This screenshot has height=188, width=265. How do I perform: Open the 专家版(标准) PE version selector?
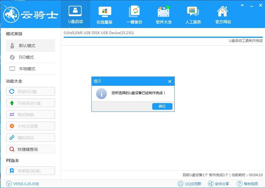(x=30, y=171)
